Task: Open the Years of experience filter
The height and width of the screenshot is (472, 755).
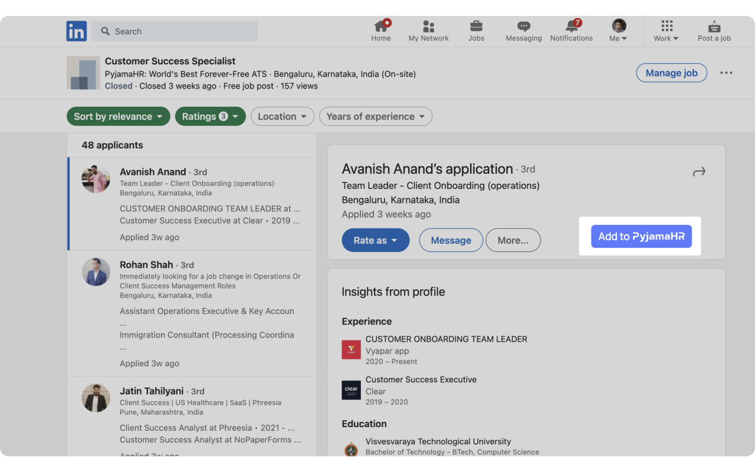Action: click(x=375, y=116)
